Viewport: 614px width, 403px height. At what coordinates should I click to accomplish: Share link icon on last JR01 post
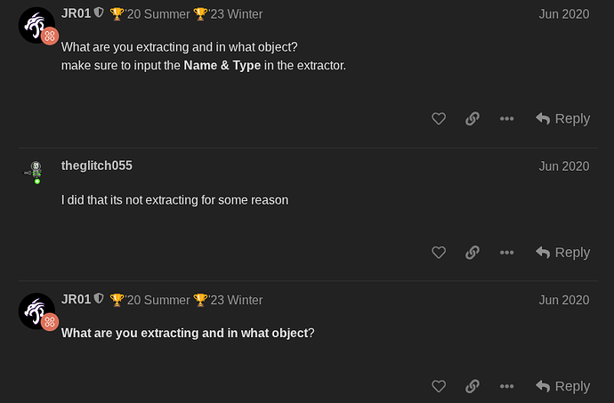(x=473, y=386)
